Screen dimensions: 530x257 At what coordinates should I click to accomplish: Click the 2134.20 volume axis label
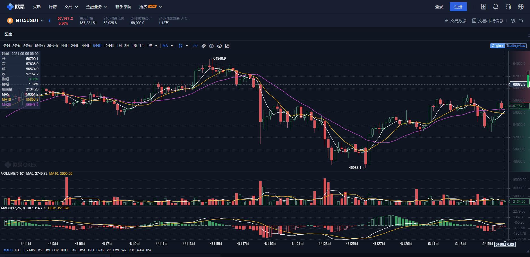[519, 202]
